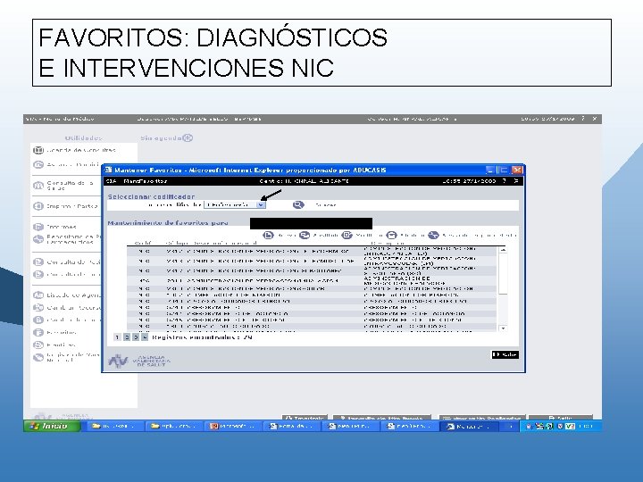Click the help question mark in favorites header
Image resolution: width=643 pixels, height=482 pixels.
pos(505,180)
